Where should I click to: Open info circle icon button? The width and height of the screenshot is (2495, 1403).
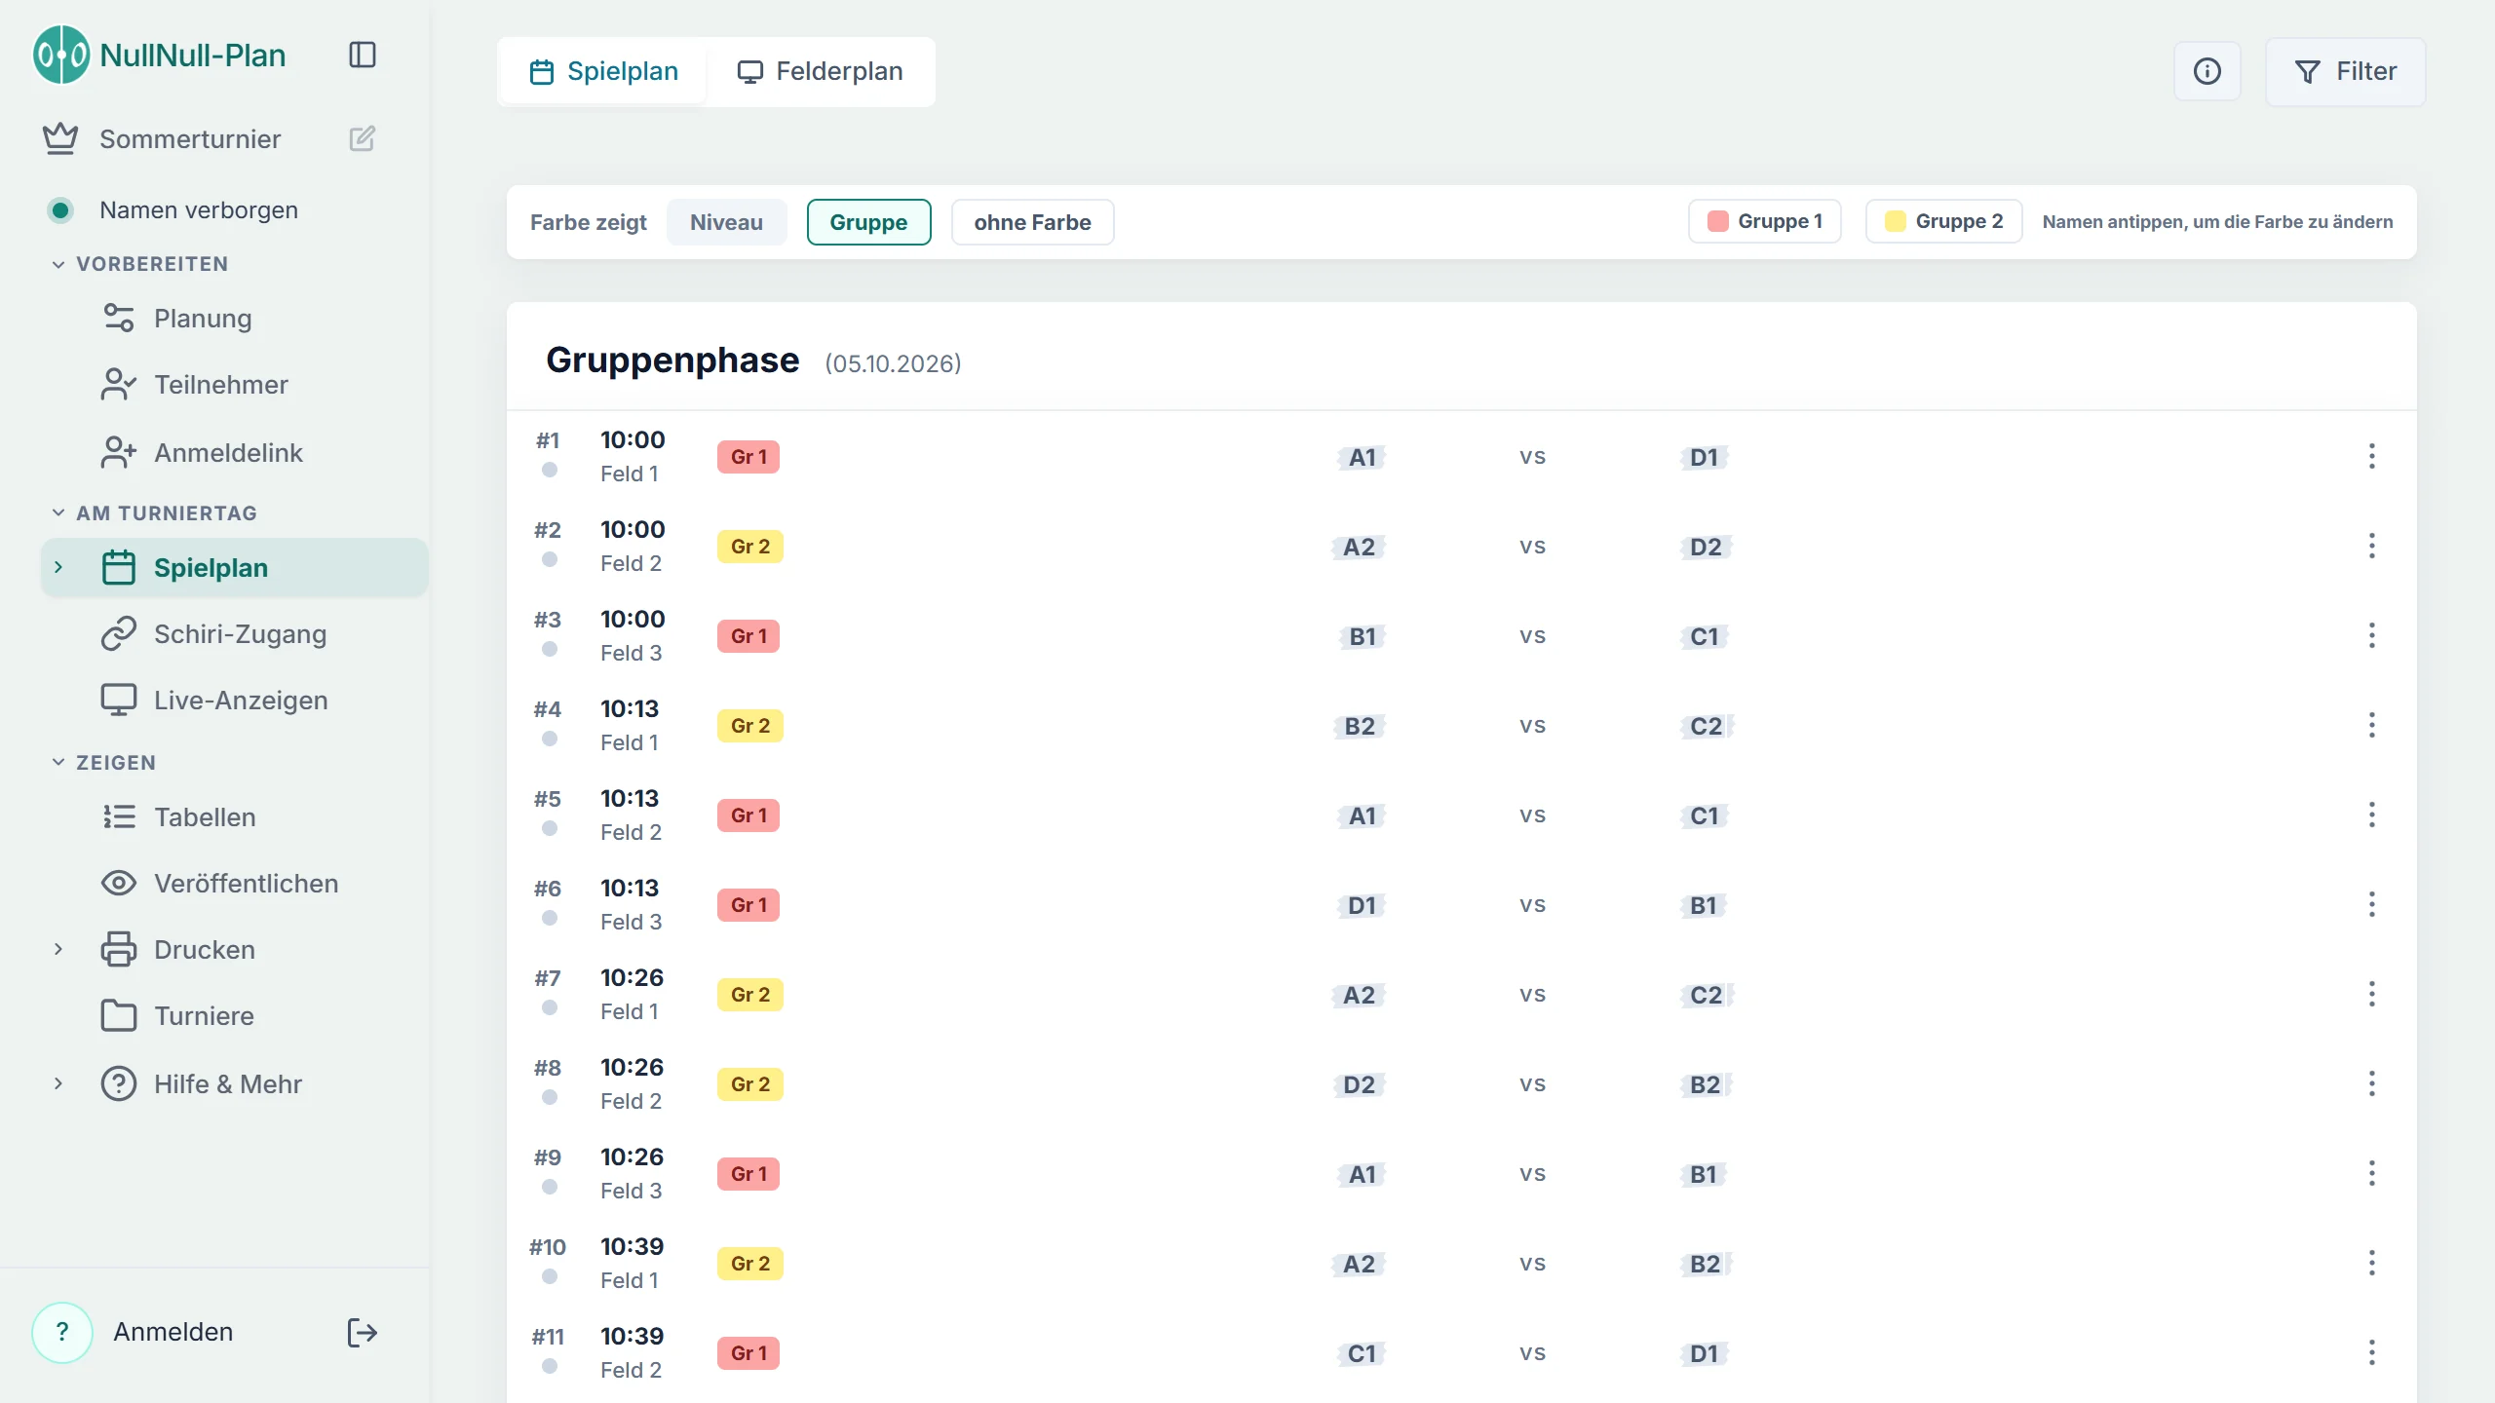pyautogui.click(x=2207, y=71)
